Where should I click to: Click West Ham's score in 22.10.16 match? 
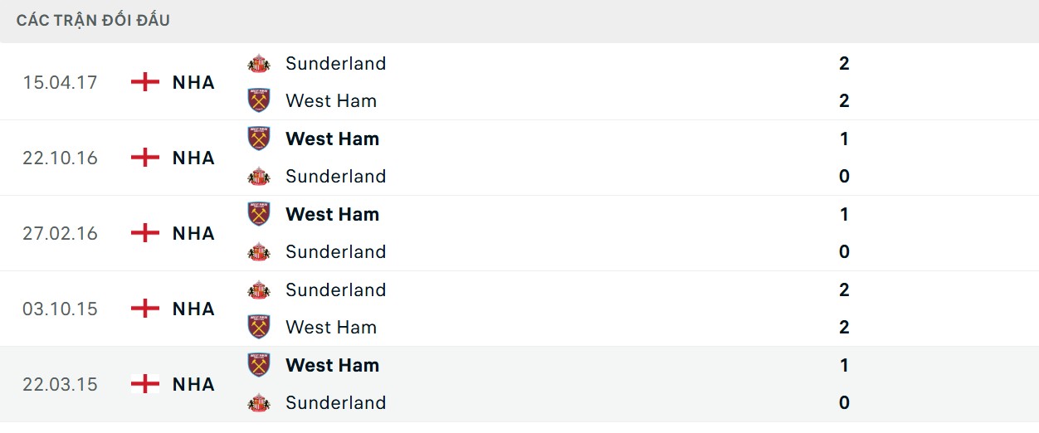(x=844, y=139)
